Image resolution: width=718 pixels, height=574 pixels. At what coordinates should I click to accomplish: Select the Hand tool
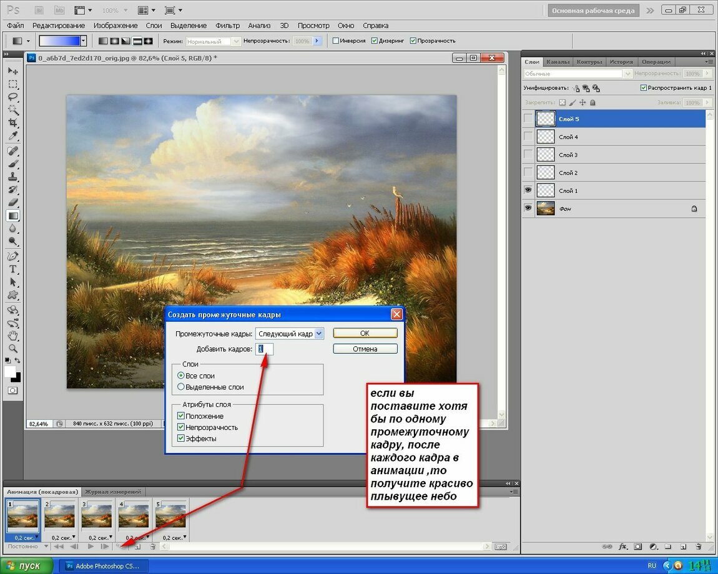click(x=13, y=336)
